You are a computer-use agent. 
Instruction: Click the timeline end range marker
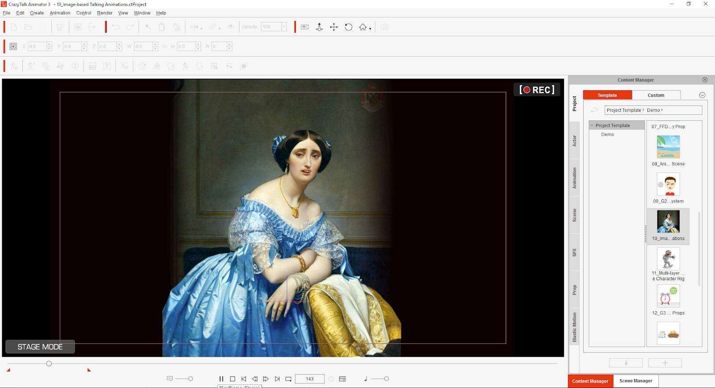point(89,370)
